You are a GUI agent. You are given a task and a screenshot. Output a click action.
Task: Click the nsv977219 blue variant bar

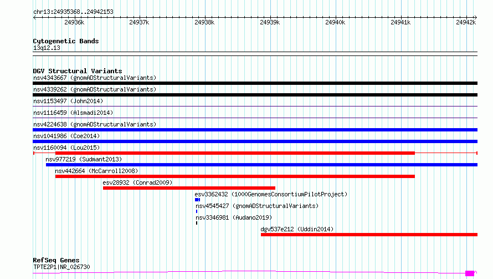(261, 165)
